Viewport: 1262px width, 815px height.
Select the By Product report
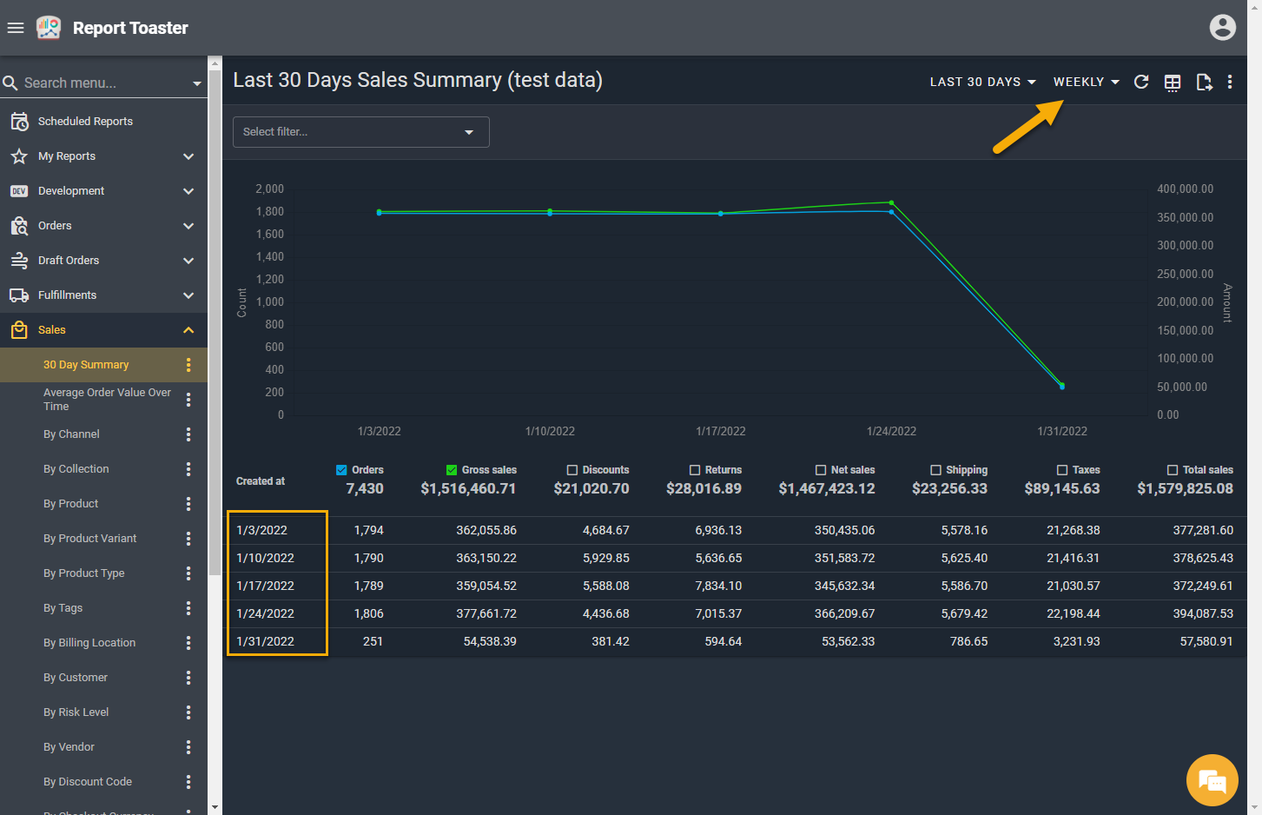tap(70, 504)
